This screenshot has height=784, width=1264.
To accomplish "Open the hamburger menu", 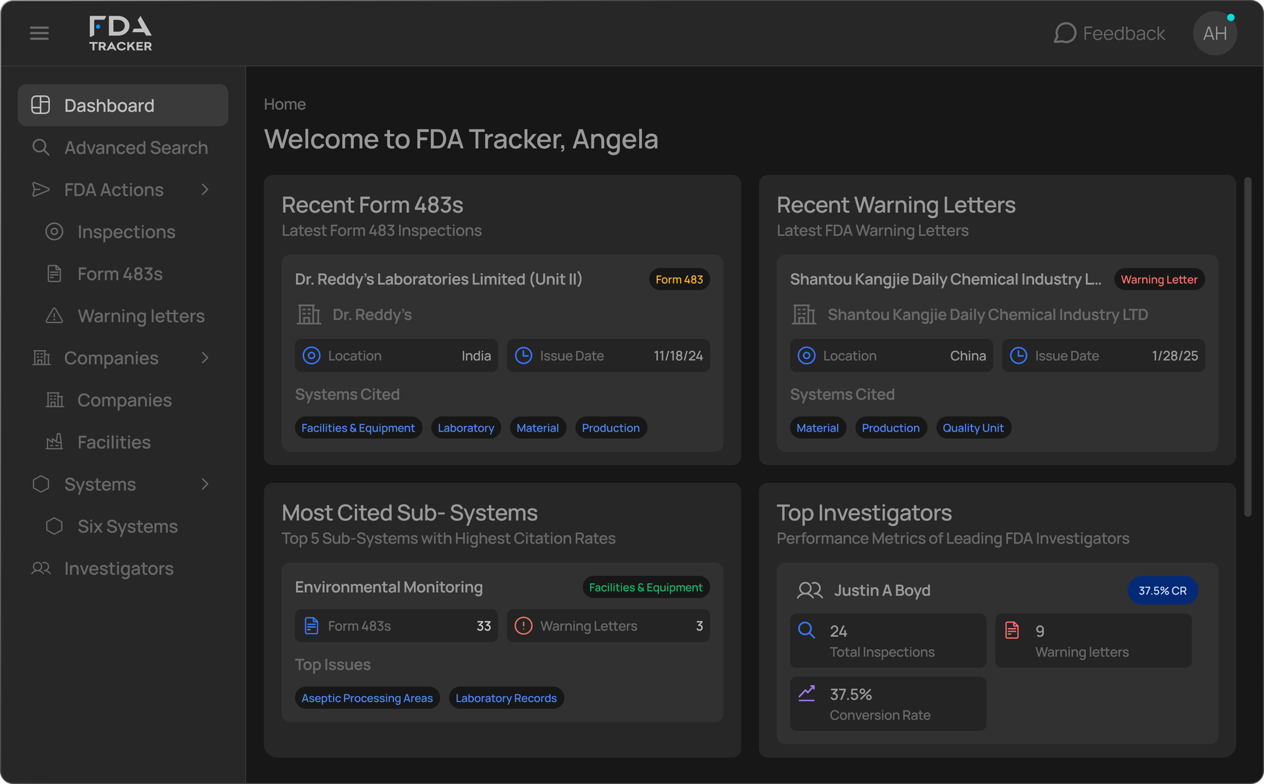I will point(39,33).
